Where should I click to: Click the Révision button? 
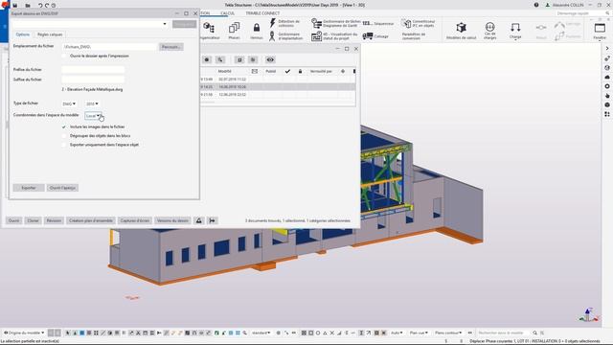[x=54, y=220]
